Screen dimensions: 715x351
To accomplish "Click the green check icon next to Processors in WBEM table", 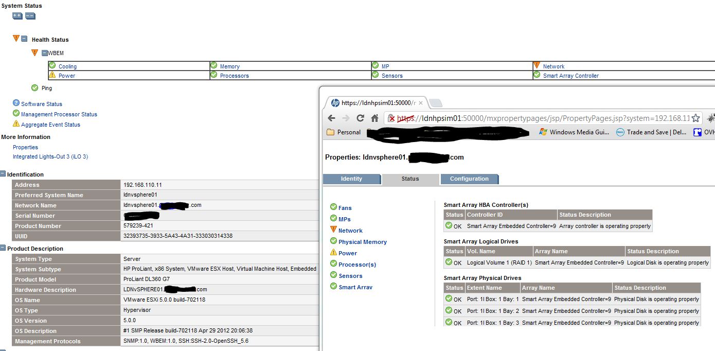I will click(214, 75).
